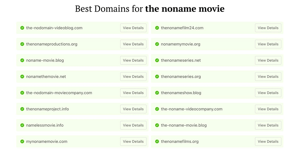Click the 'Best Domains' page heading

point(150,9)
